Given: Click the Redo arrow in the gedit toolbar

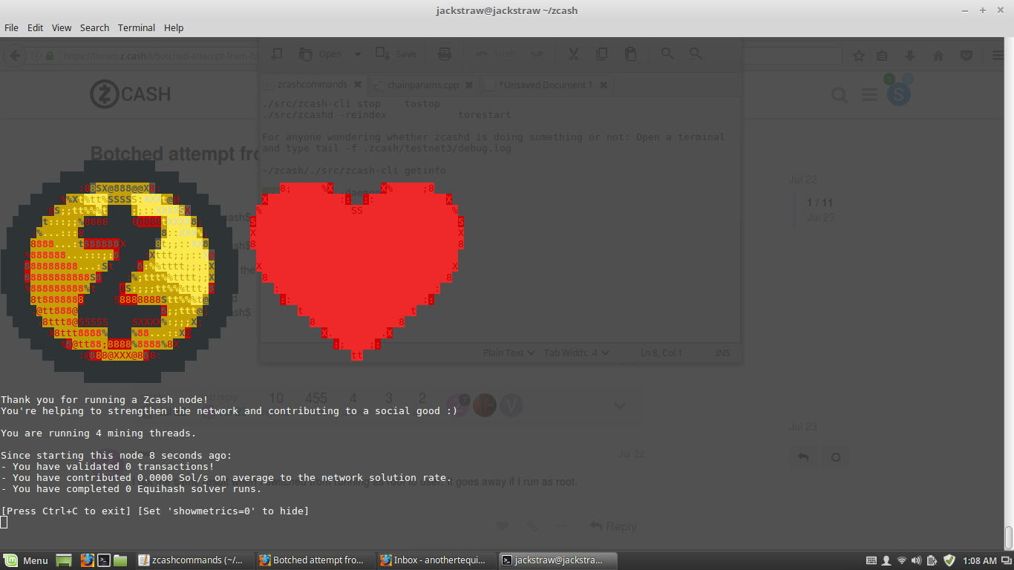Looking at the screenshot, I should point(537,54).
